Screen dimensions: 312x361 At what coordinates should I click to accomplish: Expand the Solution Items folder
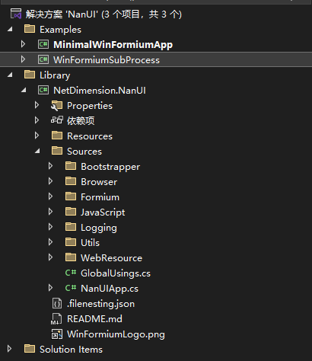coord(9,349)
